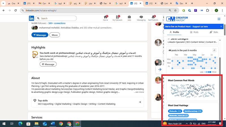This screenshot has height=127, width=226.
Task: Select the #linkedin_tutorials (2) hashtag
Action: click(x=178, y=116)
